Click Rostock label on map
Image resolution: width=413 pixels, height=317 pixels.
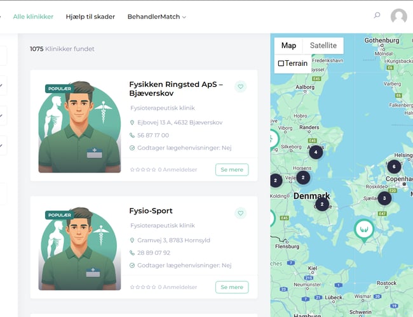[386, 283]
